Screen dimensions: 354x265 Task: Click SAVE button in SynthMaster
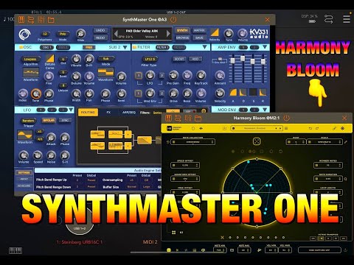[x=199, y=38]
